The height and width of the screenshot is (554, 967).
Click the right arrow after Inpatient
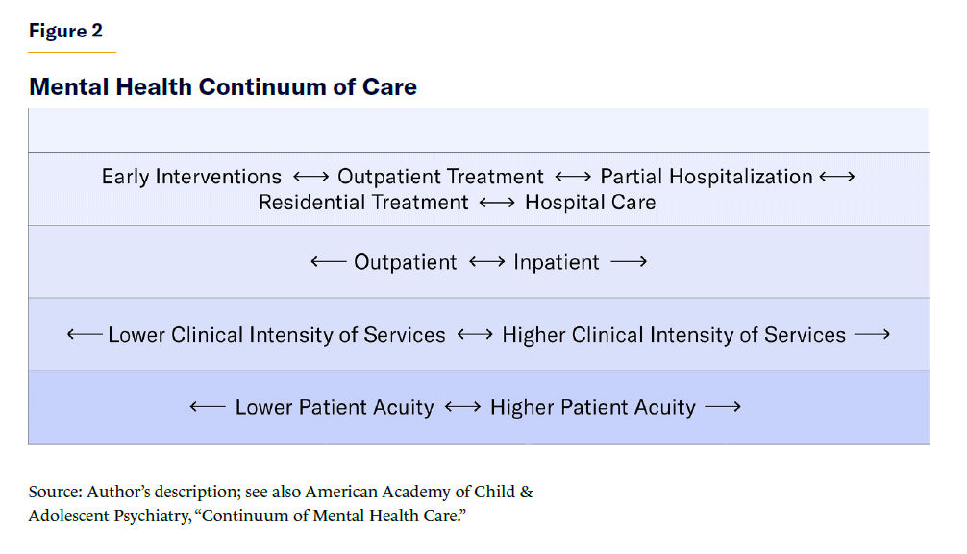point(629,262)
